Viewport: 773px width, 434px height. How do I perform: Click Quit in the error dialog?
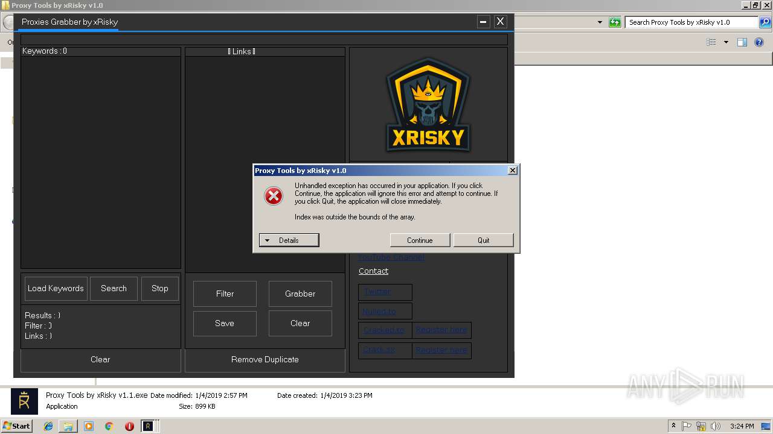tap(484, 240)
